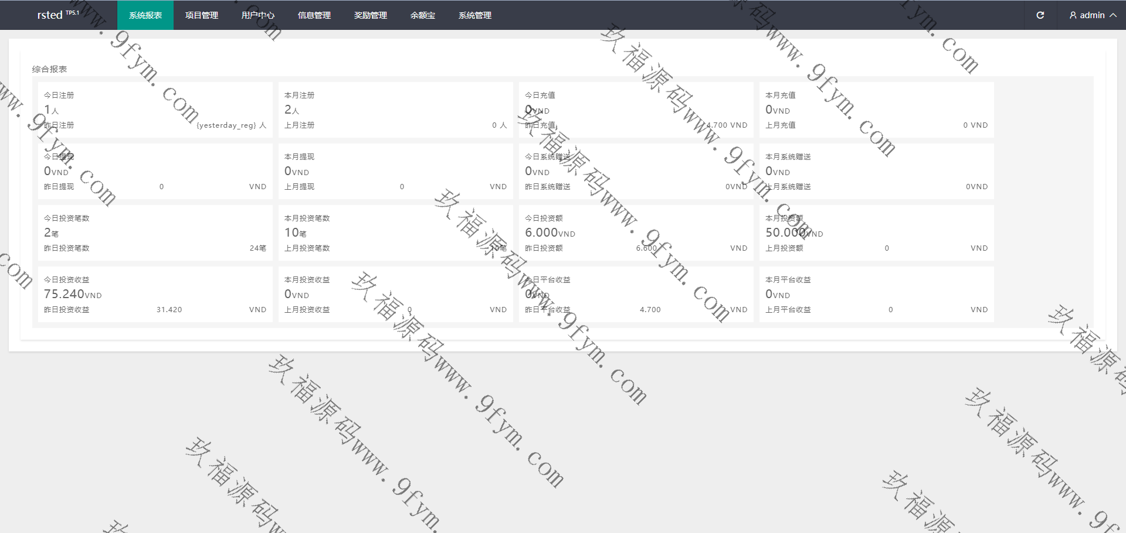The width and height of the screenshot is (1126, 533).
Task: Select the 余额宝 menu item
Action: 422,15
